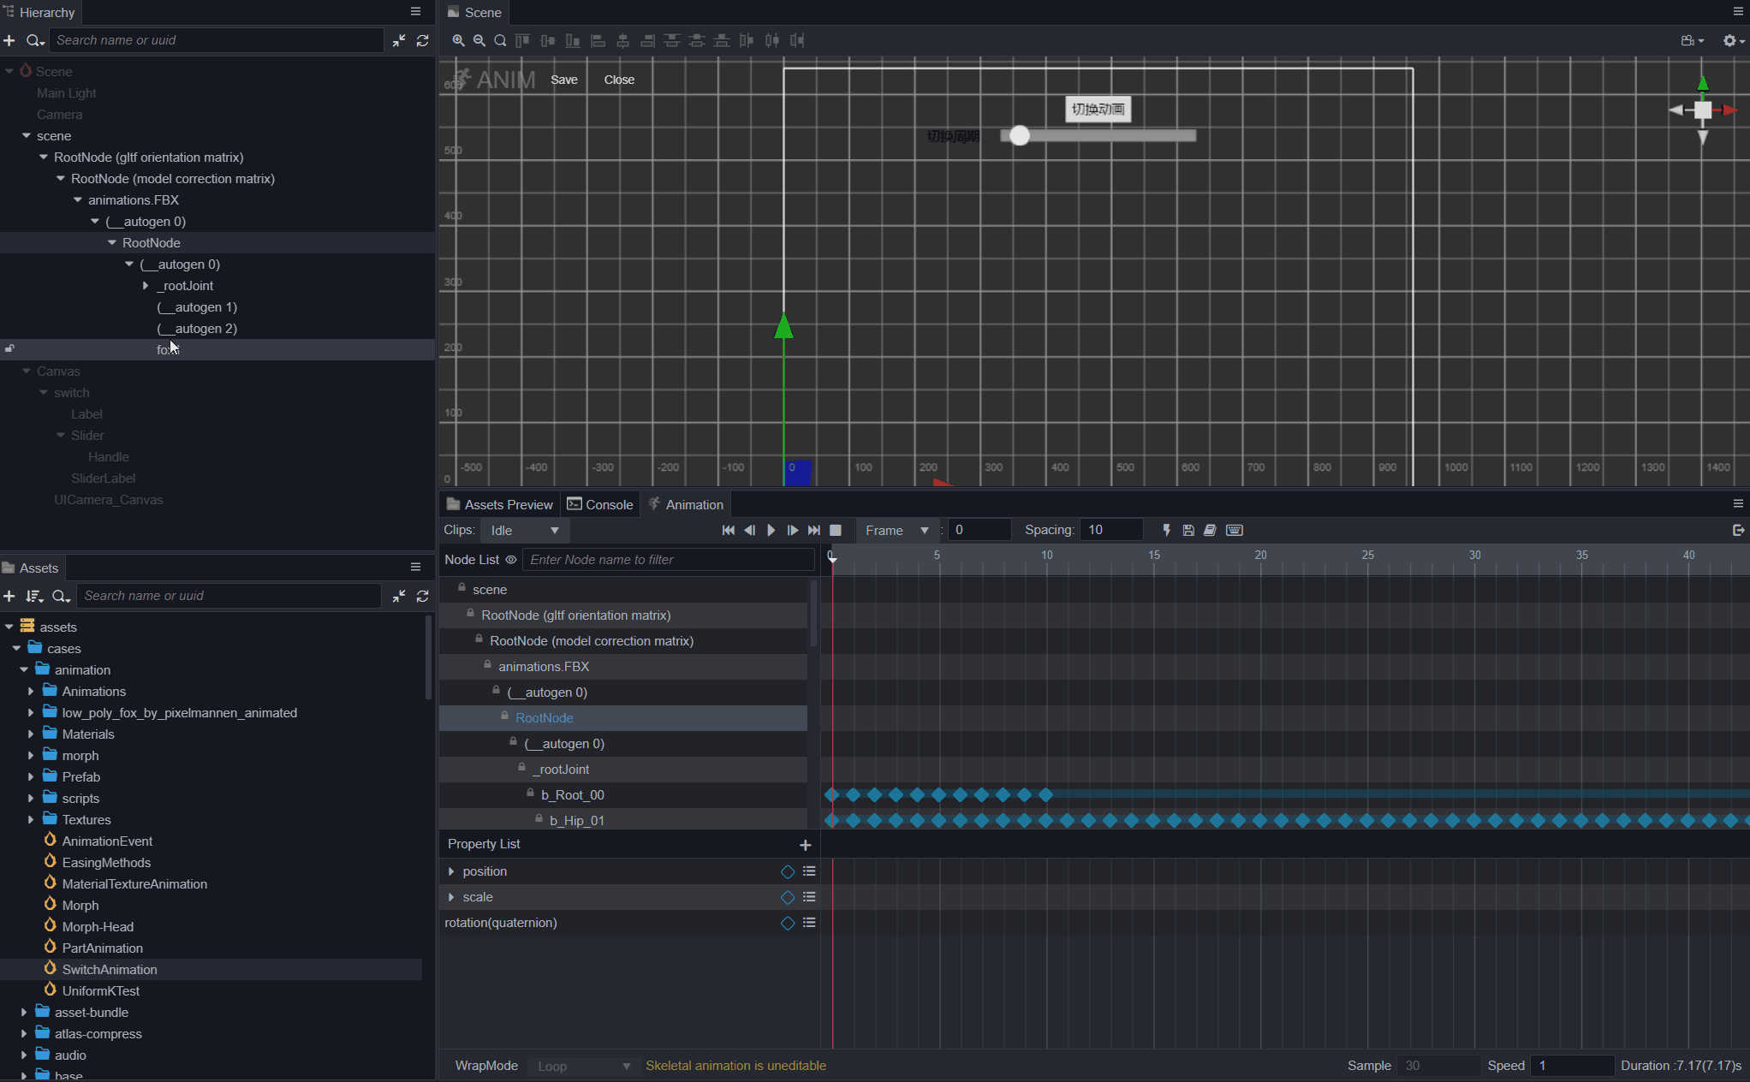
Task: Click the zoom out icon in Scene toolbar
Action: pyautogui.click(x=479, y=40)
